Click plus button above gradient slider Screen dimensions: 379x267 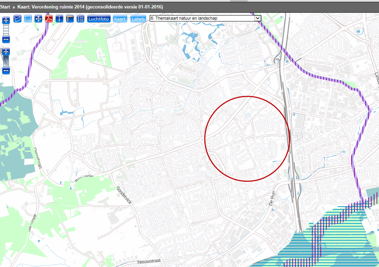click(x=6, y=52)
